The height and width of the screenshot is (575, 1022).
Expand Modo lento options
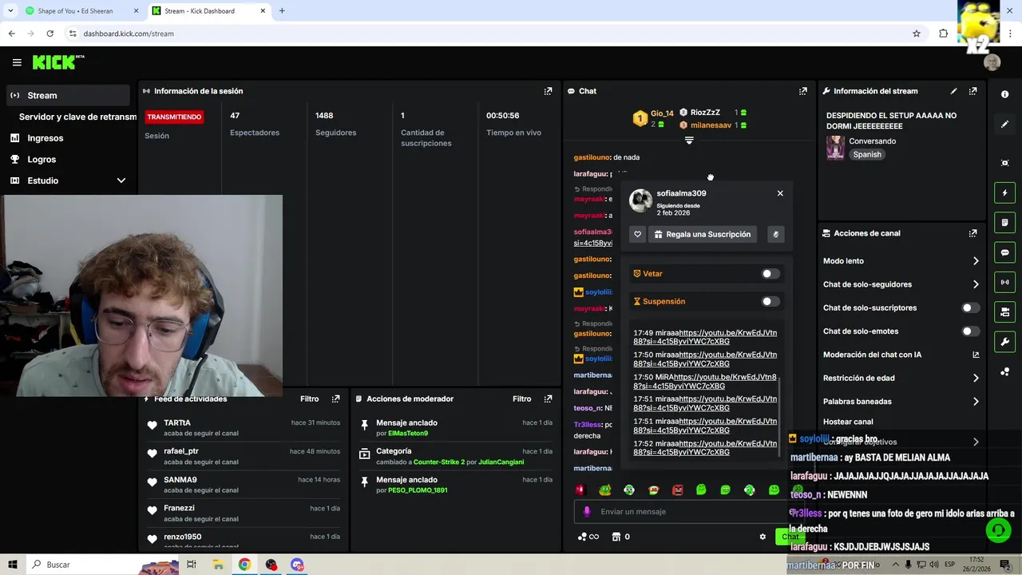[976, 261]
